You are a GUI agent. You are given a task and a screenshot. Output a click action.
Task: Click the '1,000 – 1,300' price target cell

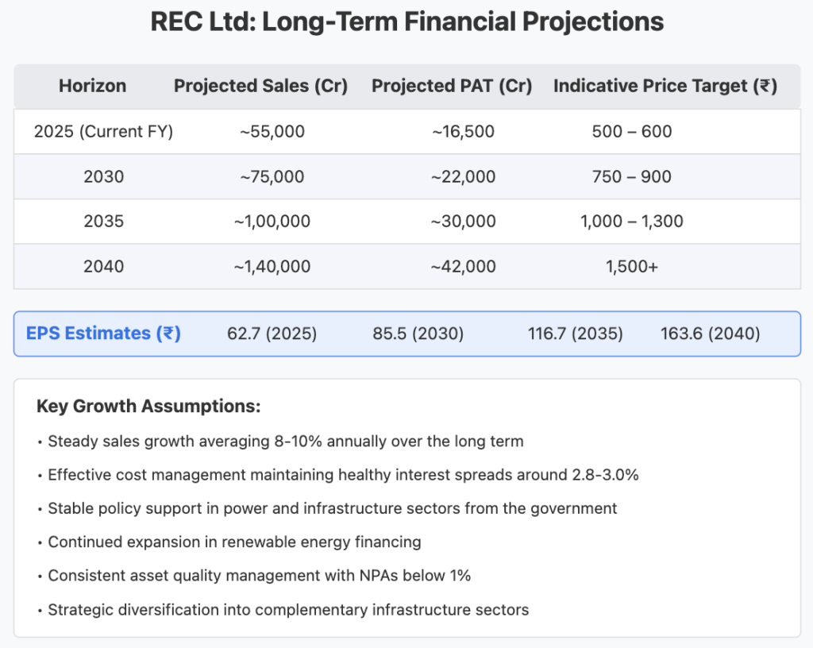point(632,222)
